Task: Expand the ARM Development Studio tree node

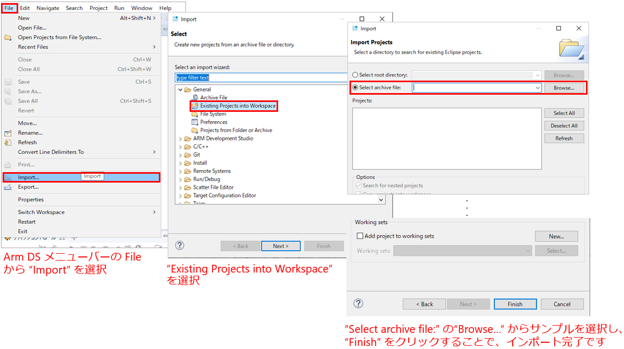Action: coord(181,139)
